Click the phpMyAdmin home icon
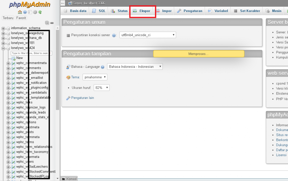 click(20, 12)
